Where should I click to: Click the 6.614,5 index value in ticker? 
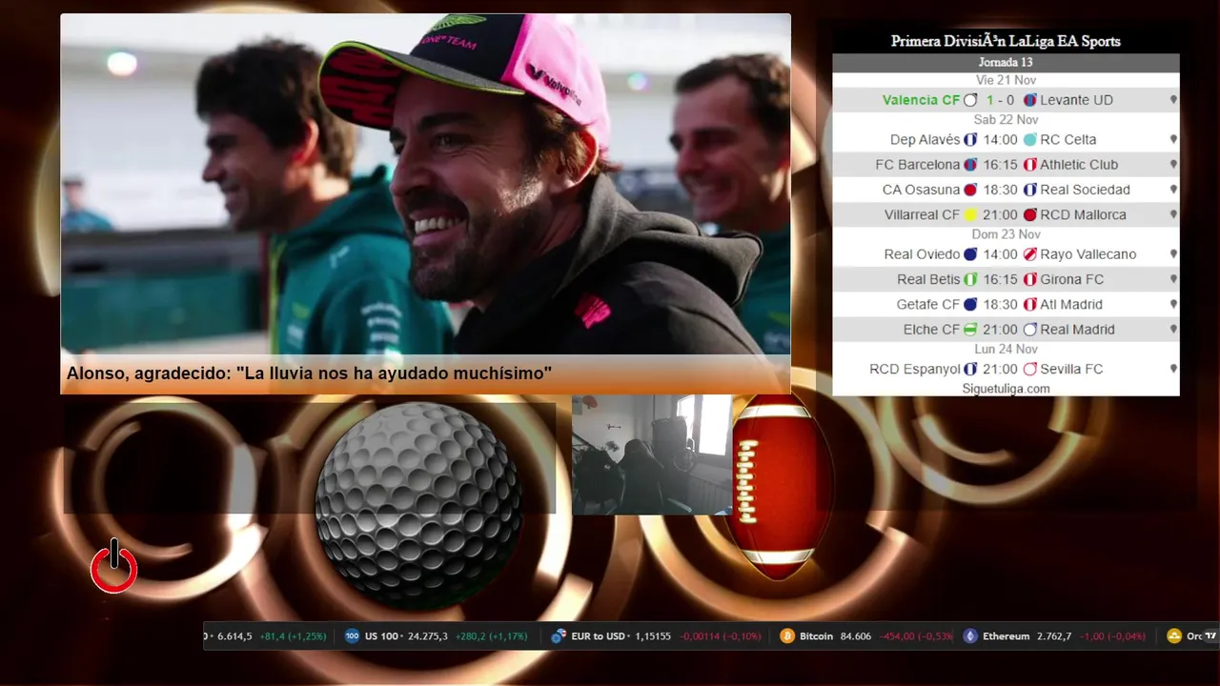click(234, 636)
